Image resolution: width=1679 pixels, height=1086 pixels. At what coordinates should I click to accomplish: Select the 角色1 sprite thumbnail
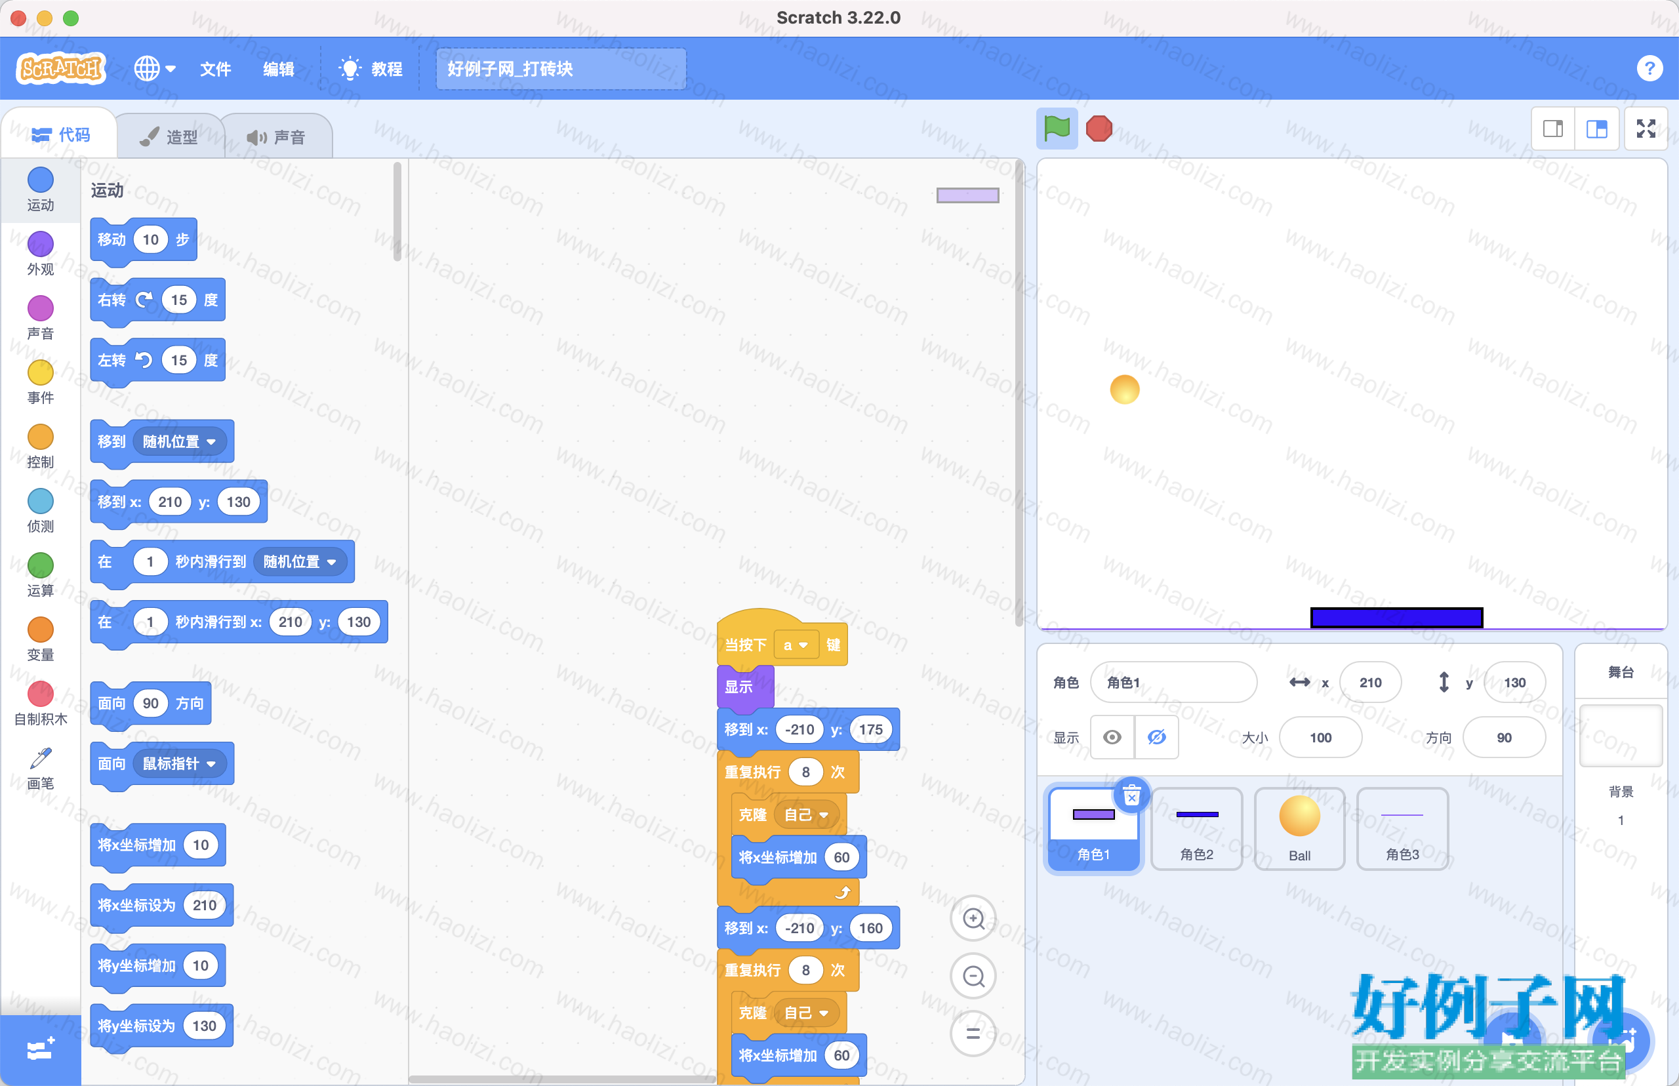click(1093, 829)
